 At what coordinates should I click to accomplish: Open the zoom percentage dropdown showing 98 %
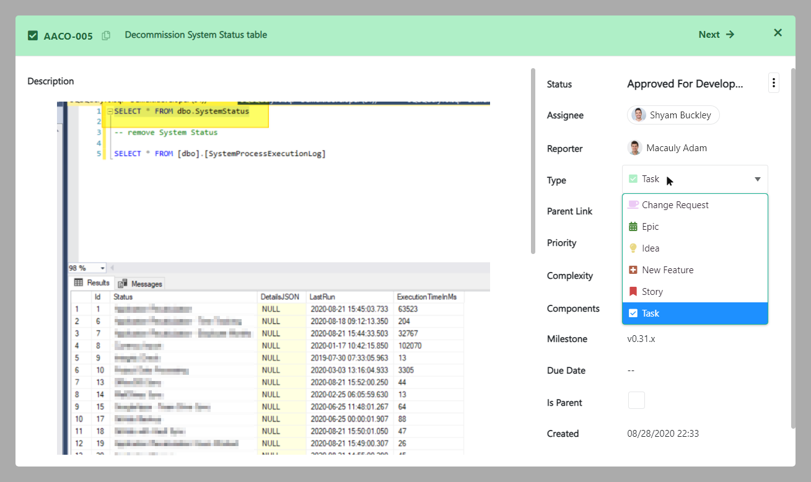coord(87,268)
